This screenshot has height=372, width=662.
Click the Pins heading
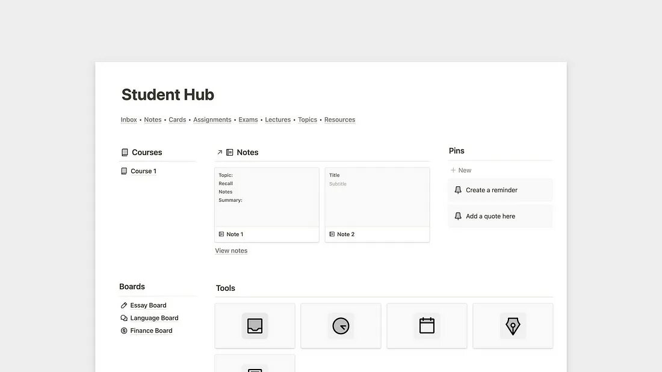(x=456, y=151)
